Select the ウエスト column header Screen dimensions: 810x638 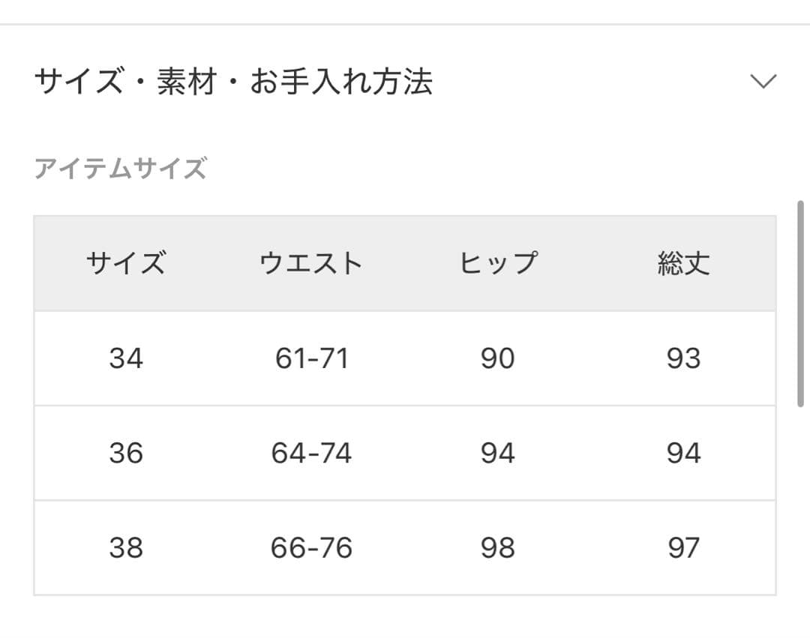tap(310, 262)
